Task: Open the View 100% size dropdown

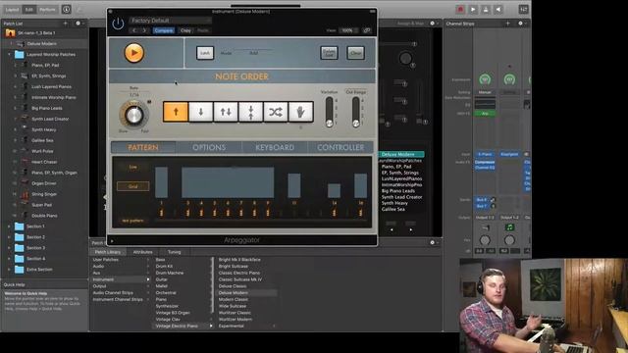Action: (x=347, y=30)
